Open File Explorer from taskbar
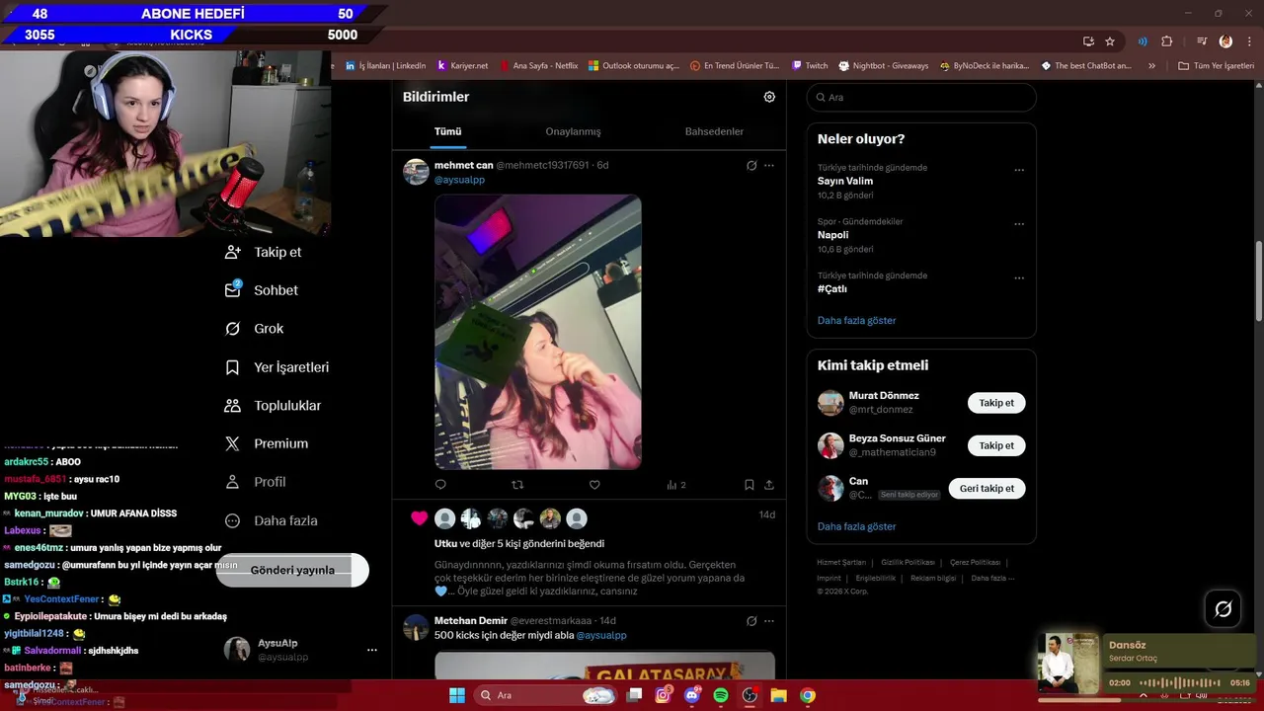 (x=778, y=695)
